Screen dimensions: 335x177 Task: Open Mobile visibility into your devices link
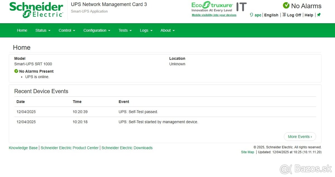[x=214, y=15]
